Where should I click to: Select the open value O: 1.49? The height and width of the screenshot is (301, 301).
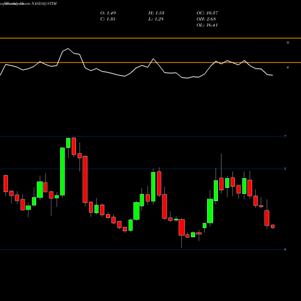point(108,13)
